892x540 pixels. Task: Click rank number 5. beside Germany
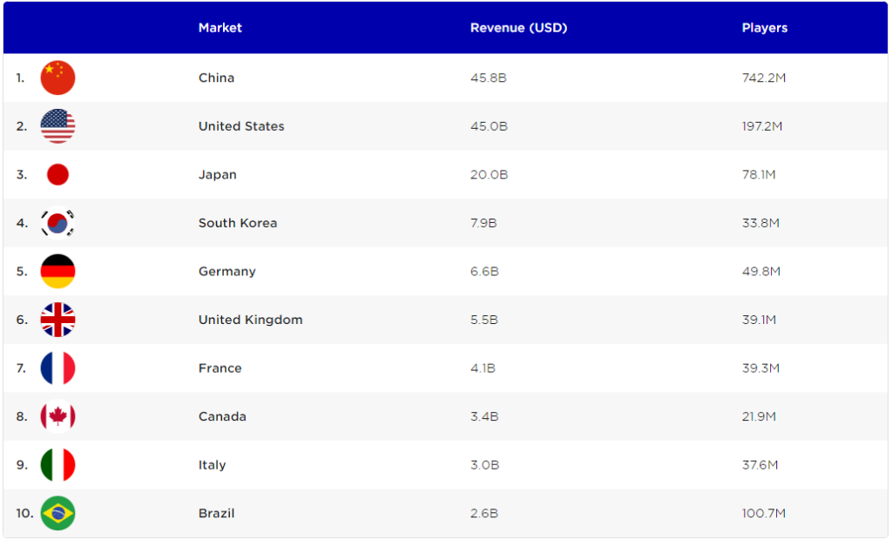[x=22, y=272]
